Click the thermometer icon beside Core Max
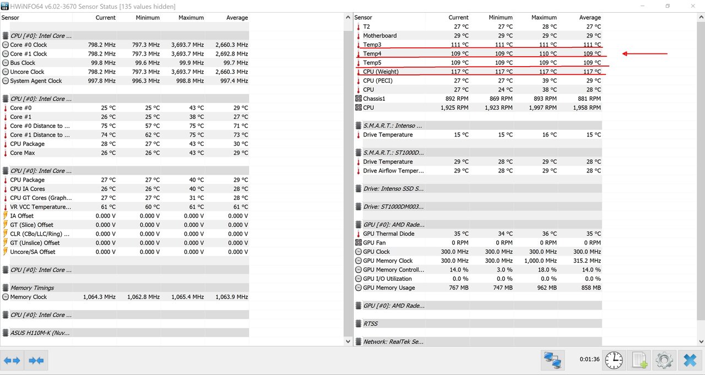Viewport: 705px width, 375px height. (6, 153)
